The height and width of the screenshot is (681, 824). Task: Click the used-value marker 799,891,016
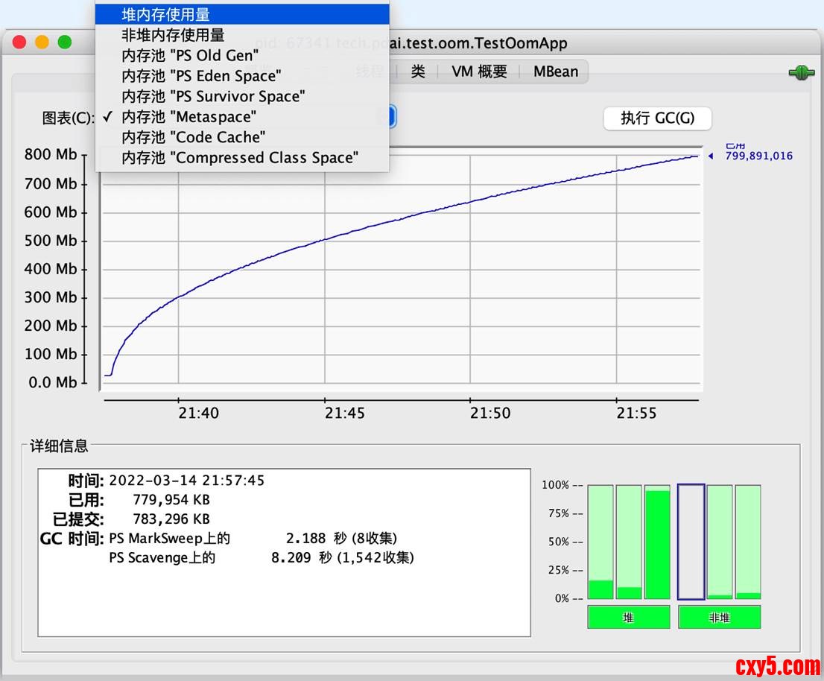[758, 156]
